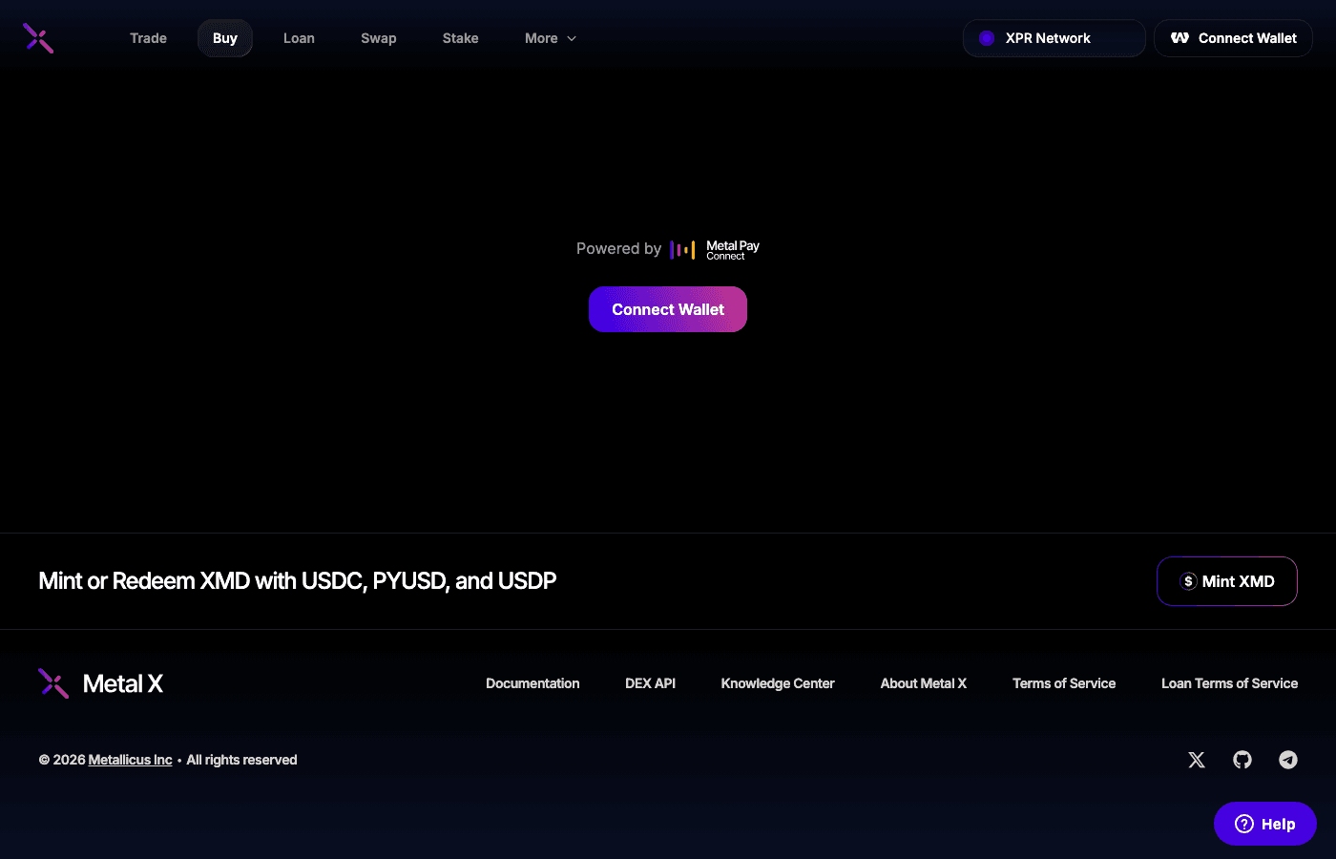
Task: Click the Metal X footer logo
Action: [100, 683]
